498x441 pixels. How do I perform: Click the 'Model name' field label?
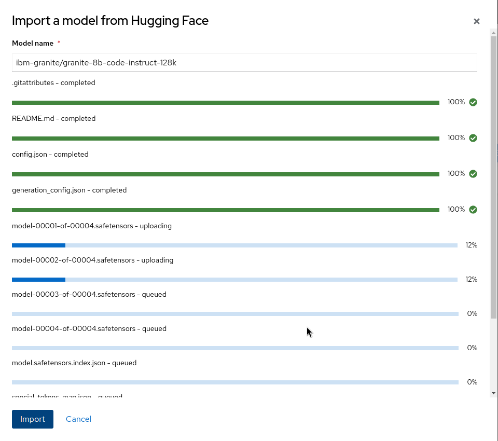tap(33, 43)
